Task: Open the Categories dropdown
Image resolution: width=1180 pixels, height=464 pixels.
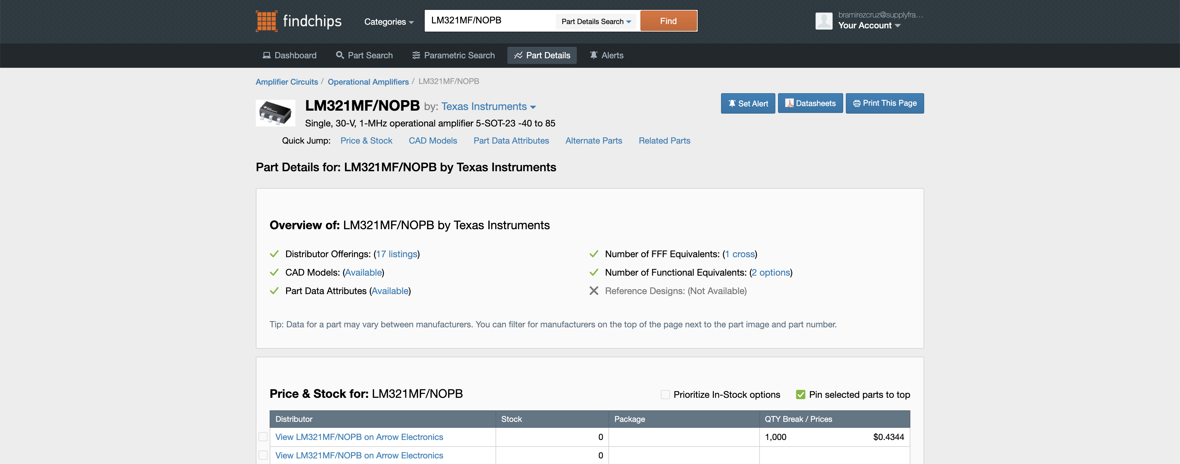Action: tap(389, 21)
